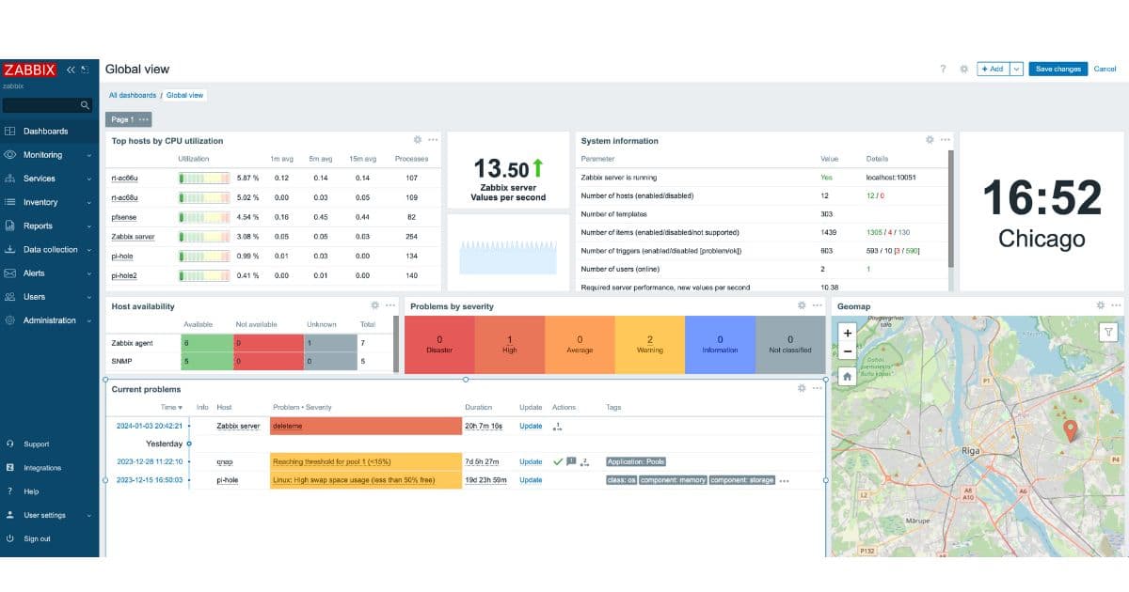Expand the Alerts section chevron
Viewport: 1129px width, 592px height.
click(x=89, y=273)
